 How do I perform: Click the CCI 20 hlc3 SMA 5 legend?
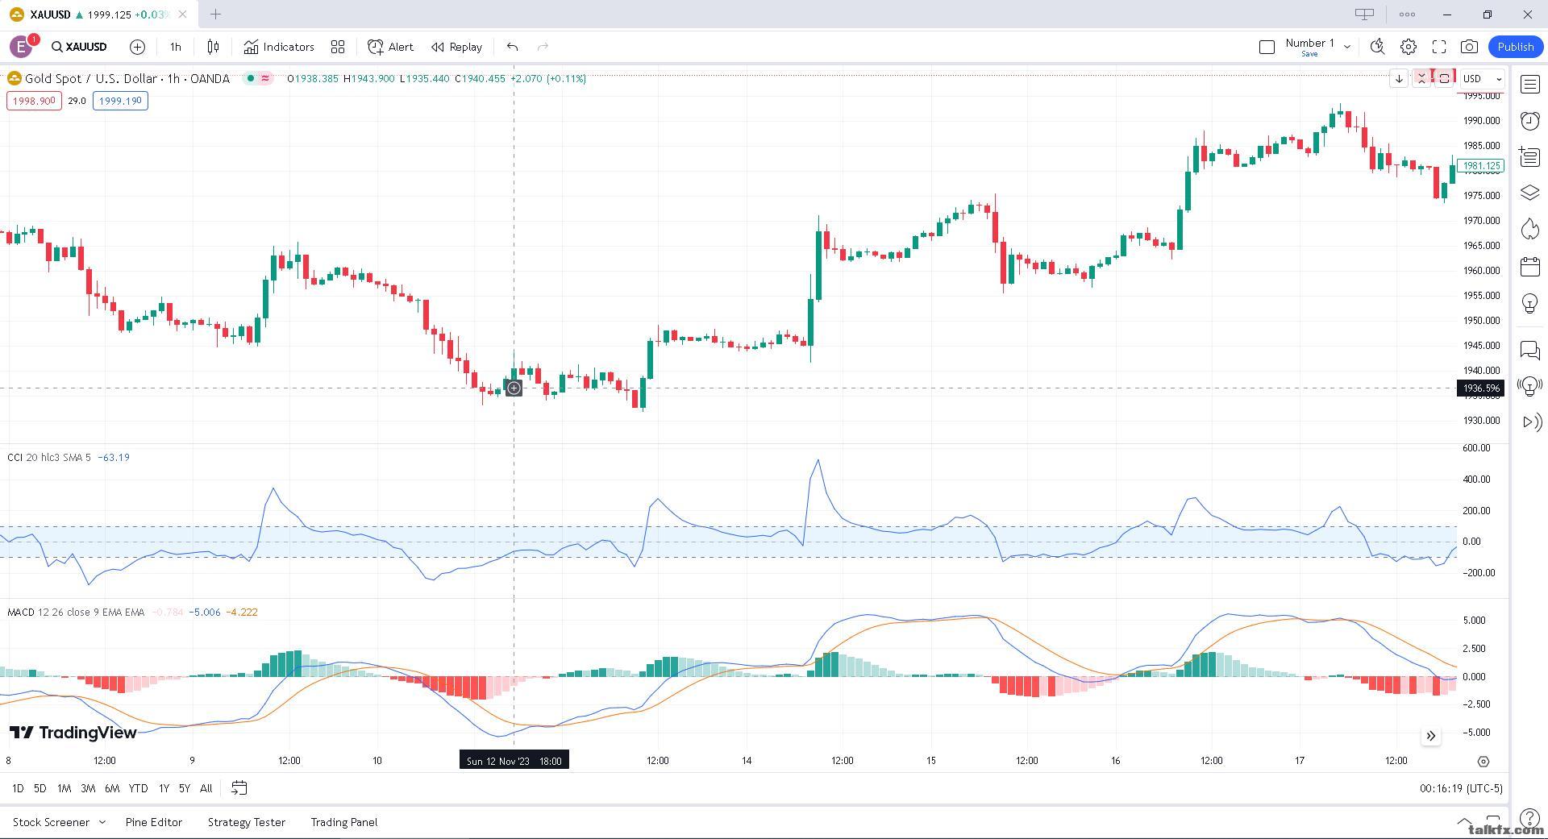pos(48,457)
